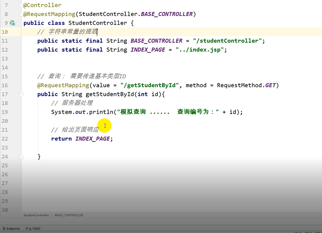Click the StudentController breadcrumb
This screenshot has width=322, height=233.
pyautogui.click(x=36, y=215)
